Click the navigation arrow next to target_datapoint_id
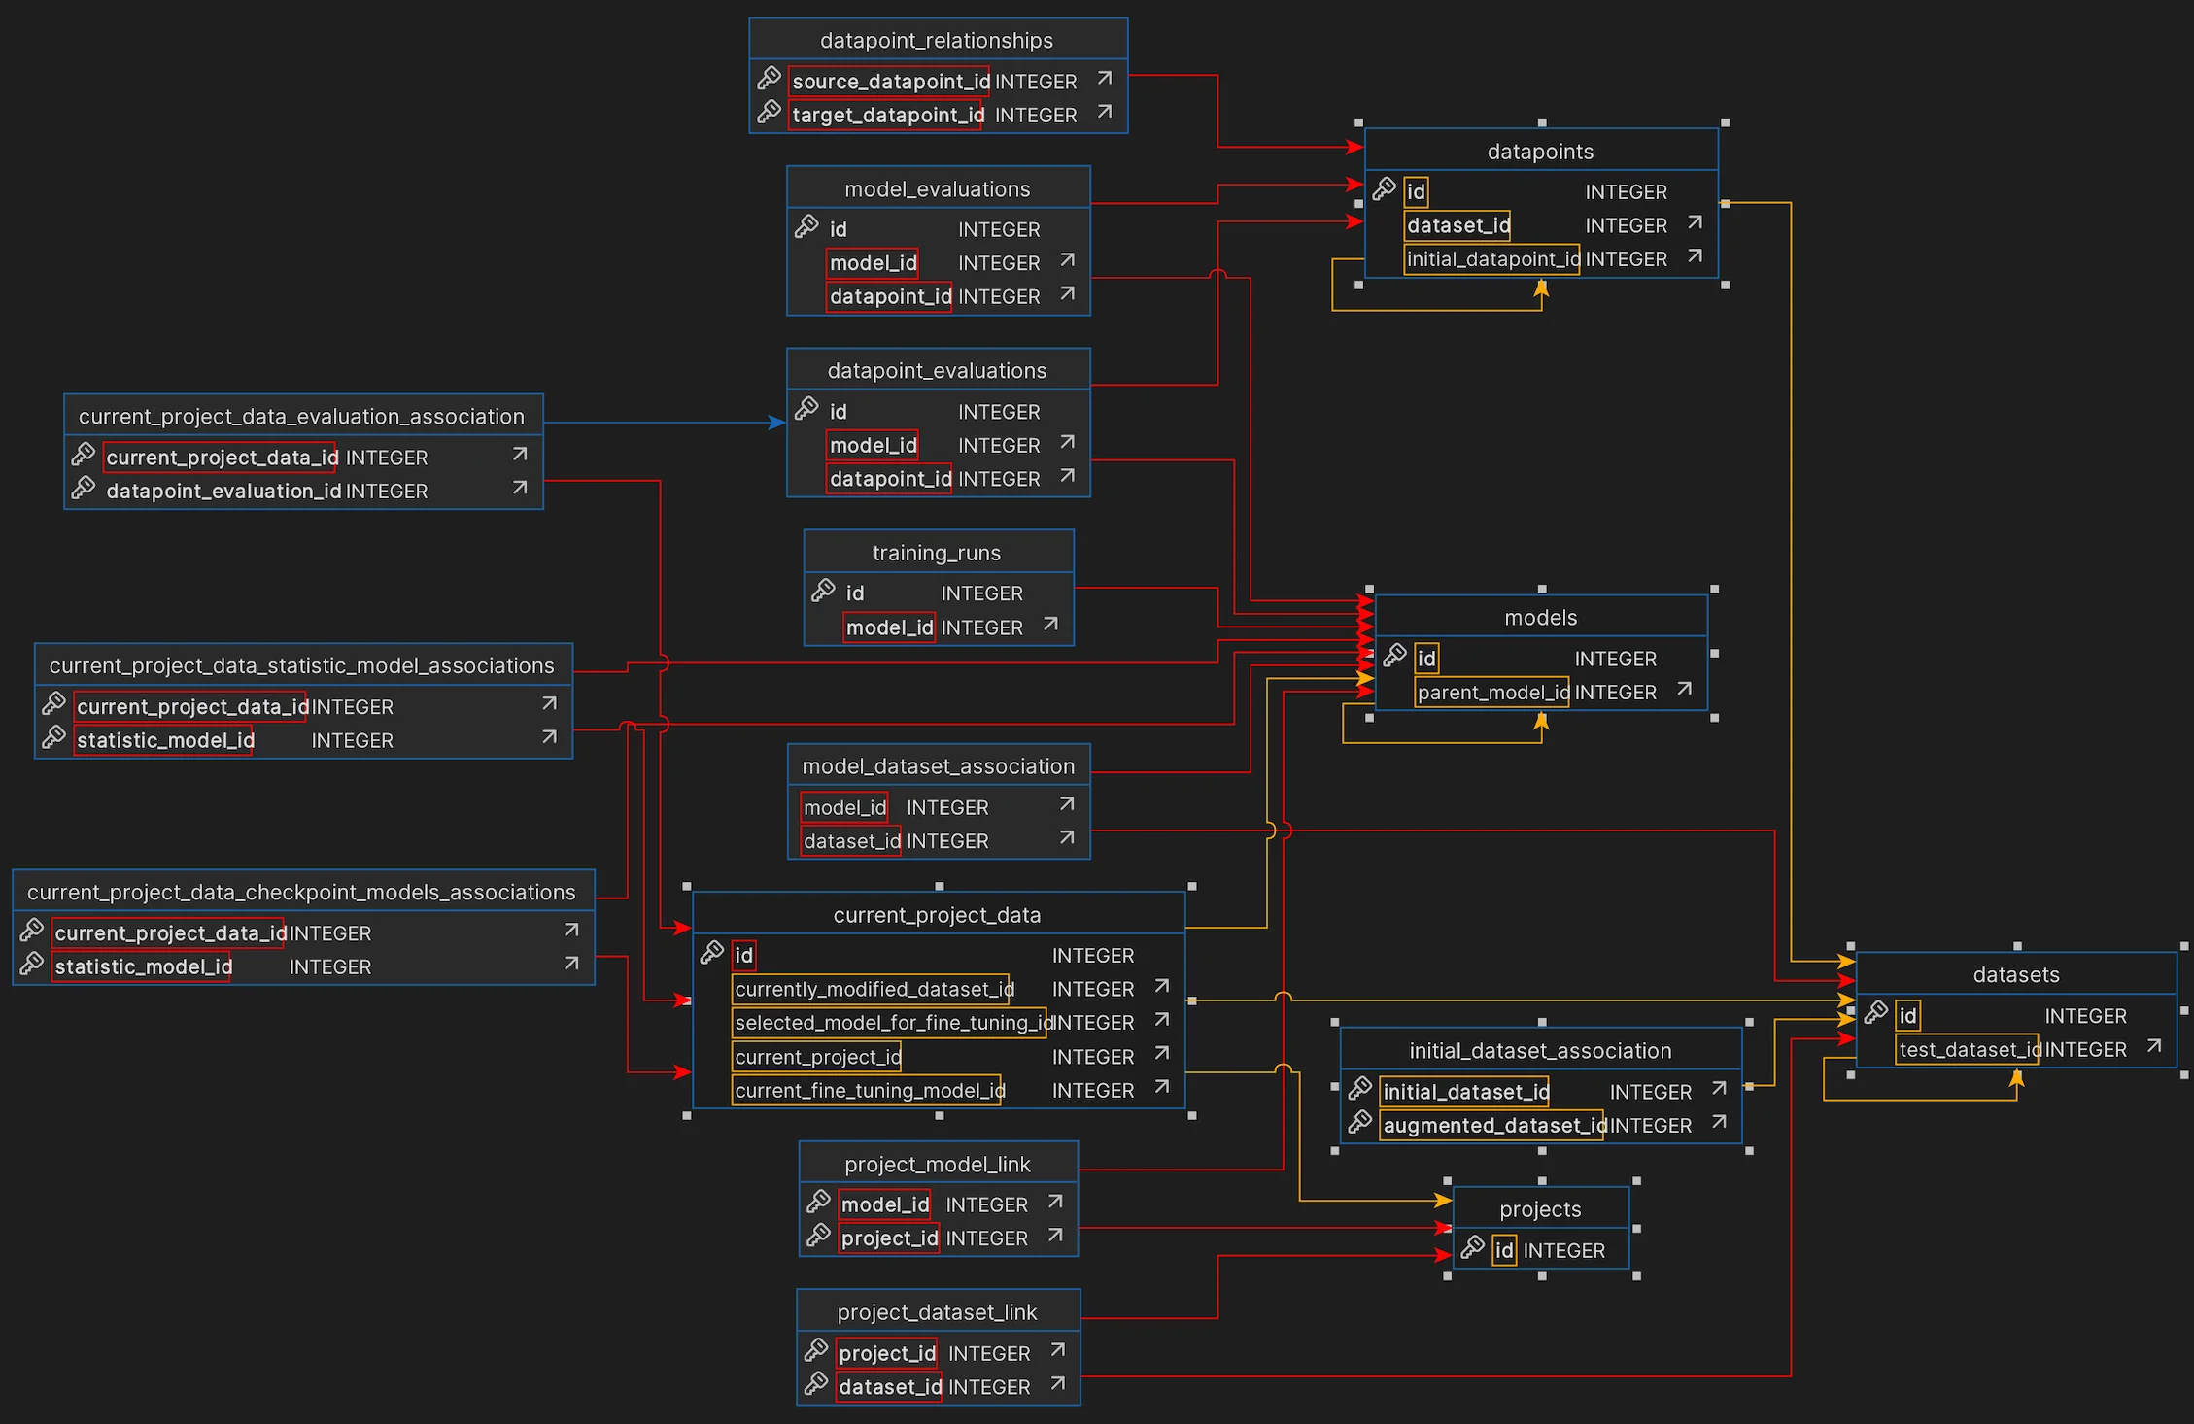This screenshot has width=2194, height=1424. point(1104,112)
